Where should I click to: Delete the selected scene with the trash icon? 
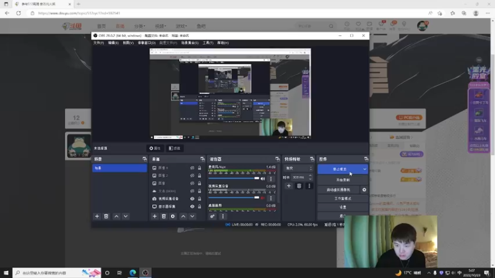click(x=106, y=216)
